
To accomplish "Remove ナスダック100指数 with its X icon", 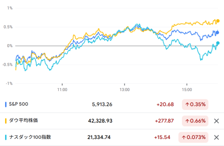I will click(x=216, y=137).
